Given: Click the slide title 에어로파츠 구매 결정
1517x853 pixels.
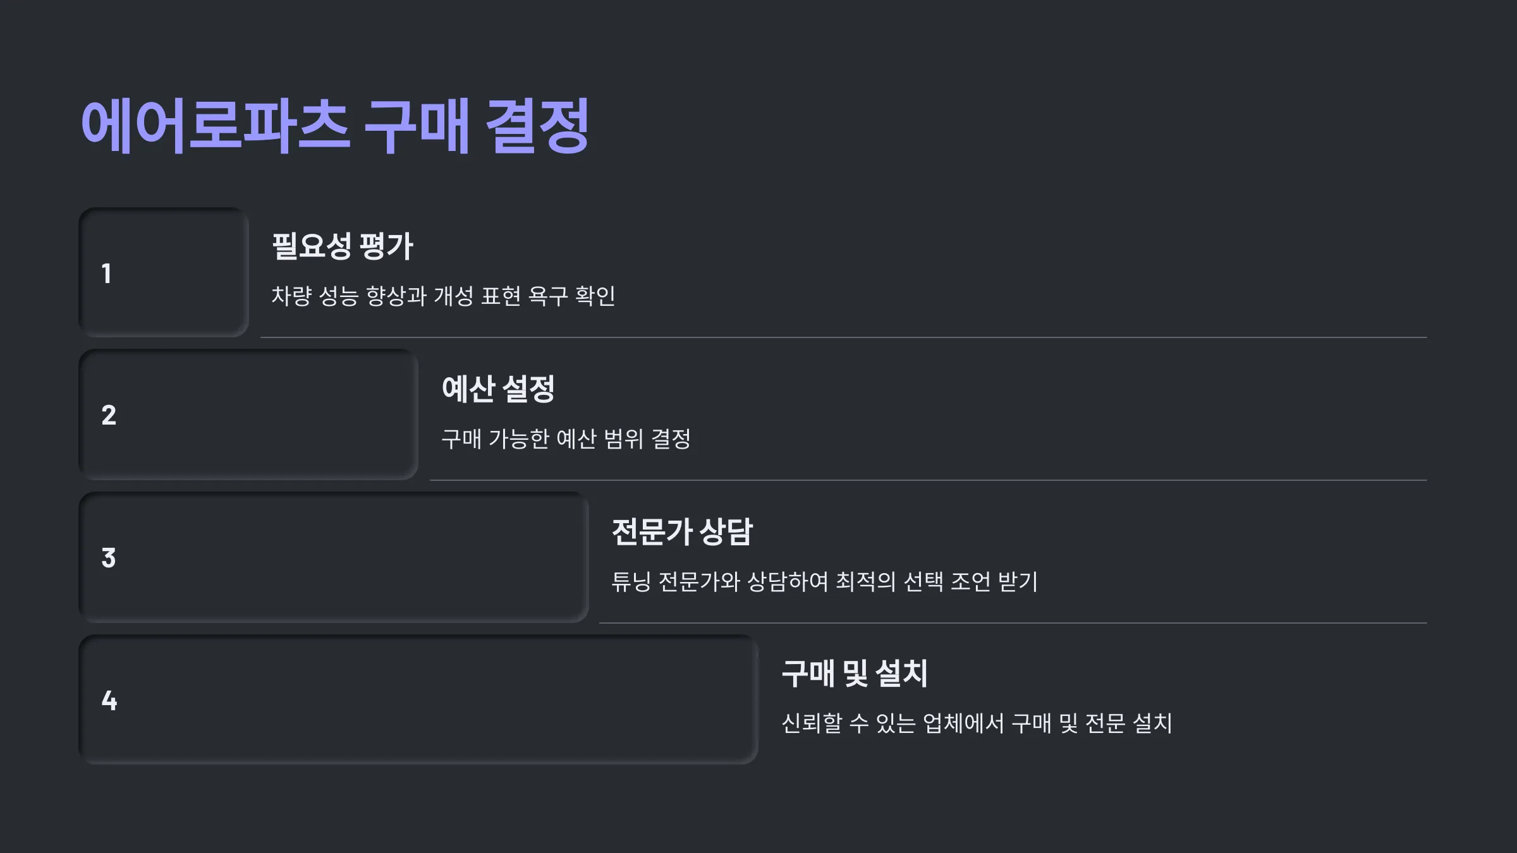Looking at the screenshot, I should (336, 126).
